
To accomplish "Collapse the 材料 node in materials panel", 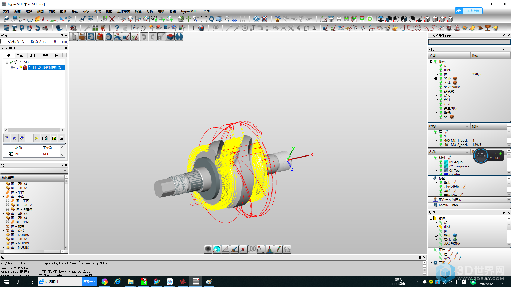I will pyautogui.click(x=431, y=158).
